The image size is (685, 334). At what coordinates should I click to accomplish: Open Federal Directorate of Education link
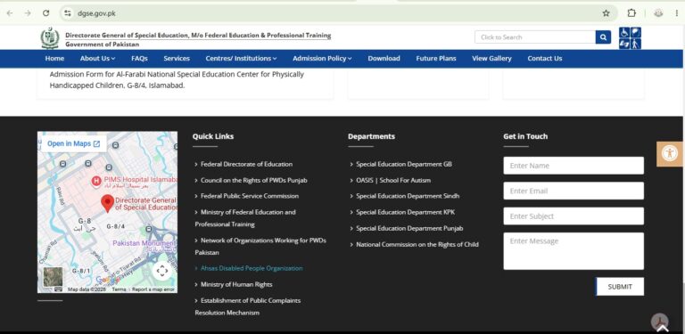pos(246,165)
